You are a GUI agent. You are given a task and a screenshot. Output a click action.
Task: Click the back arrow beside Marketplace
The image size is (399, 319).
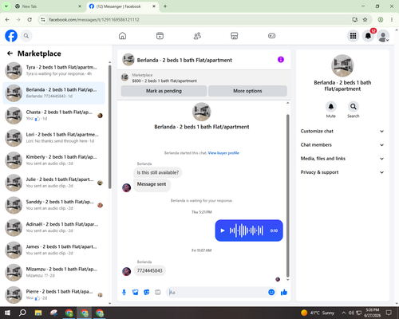(10, 53)
